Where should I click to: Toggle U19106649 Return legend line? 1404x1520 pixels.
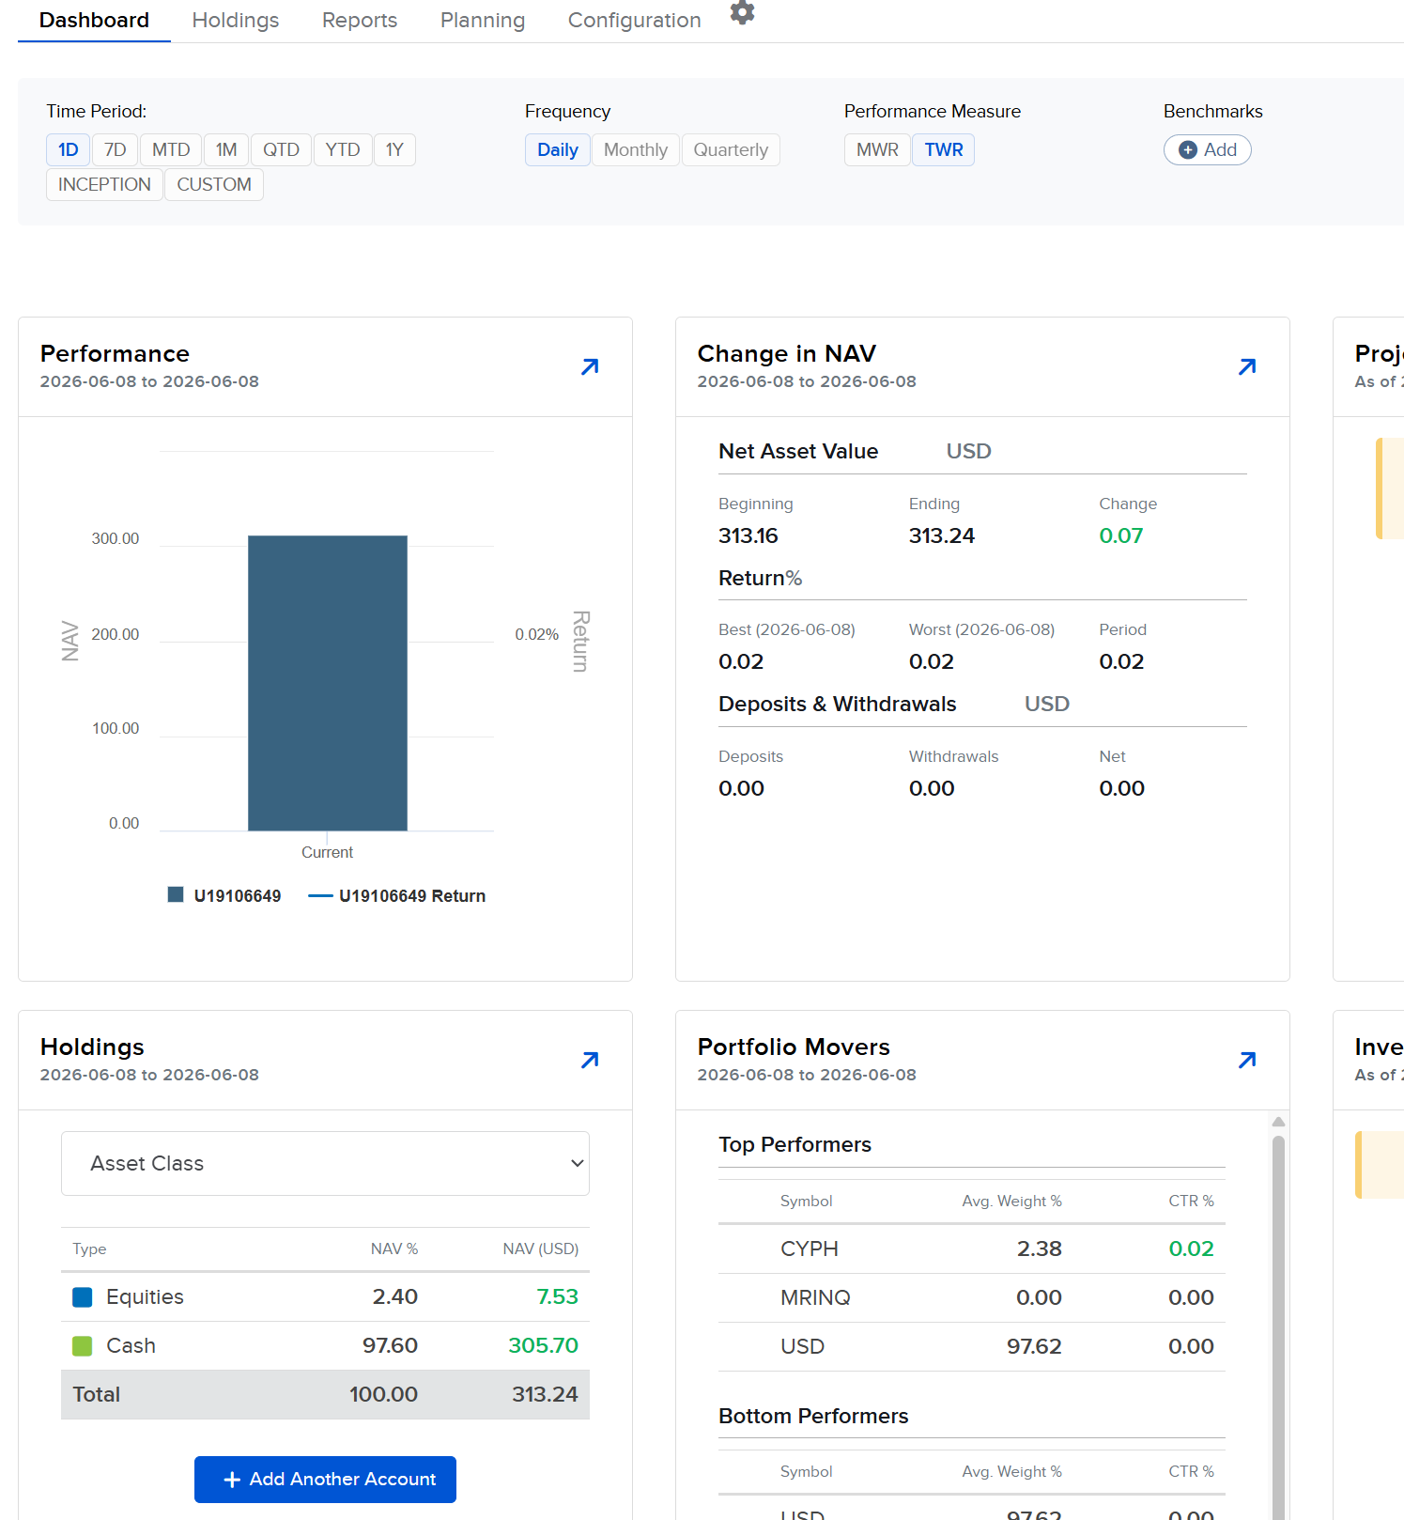320,895
